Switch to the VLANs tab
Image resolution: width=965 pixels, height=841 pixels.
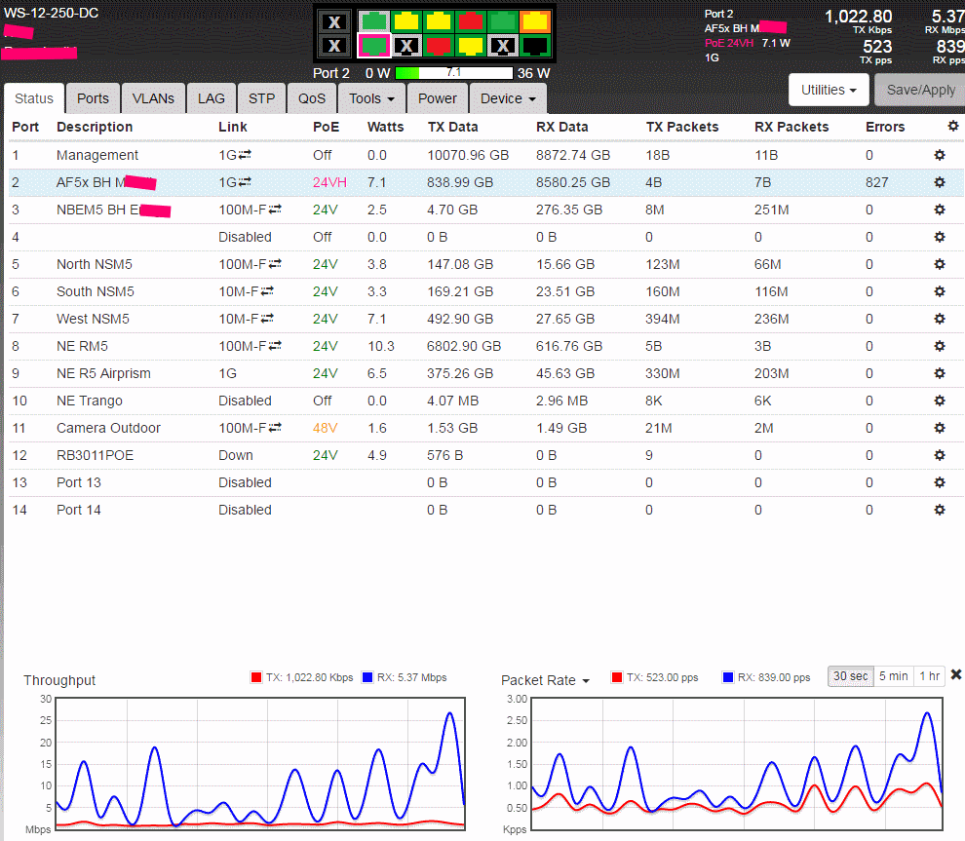153,98
